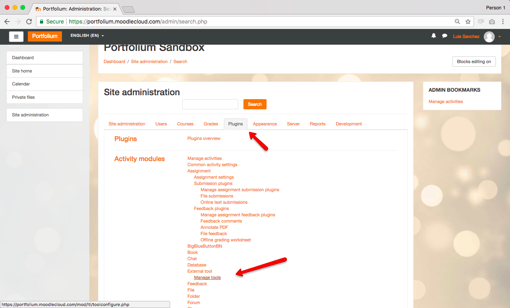Switch to Site administration tab
Image resolution: width=510 pixels, height=308 pixels.
pyautogui.click(x=127, y=124)
